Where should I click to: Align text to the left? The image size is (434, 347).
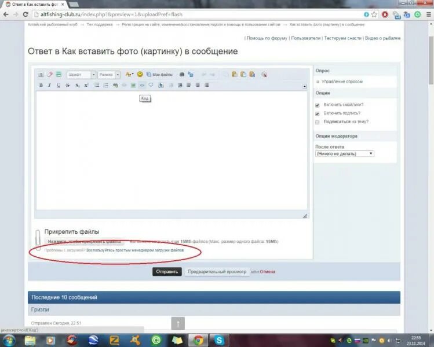pyautogui.click(x=189, y=85)
